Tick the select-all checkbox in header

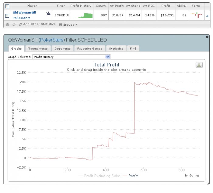click(7, 6)
